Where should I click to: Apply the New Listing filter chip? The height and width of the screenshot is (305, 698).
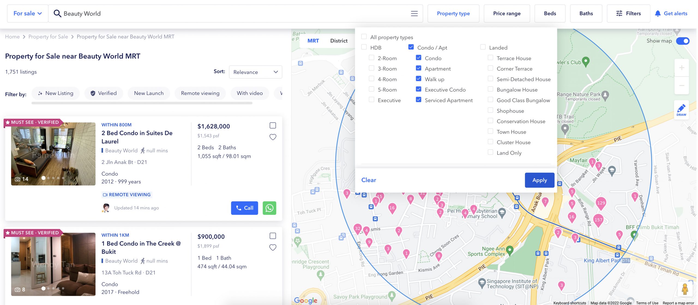point(56,93)
